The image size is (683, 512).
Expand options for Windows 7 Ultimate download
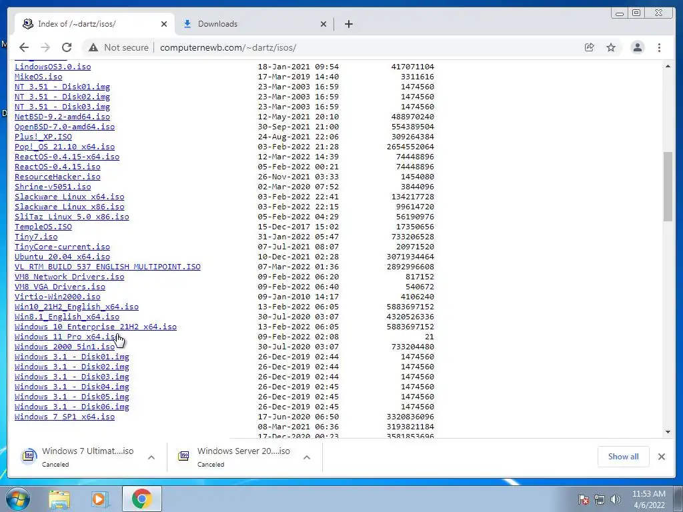[151, 457]
